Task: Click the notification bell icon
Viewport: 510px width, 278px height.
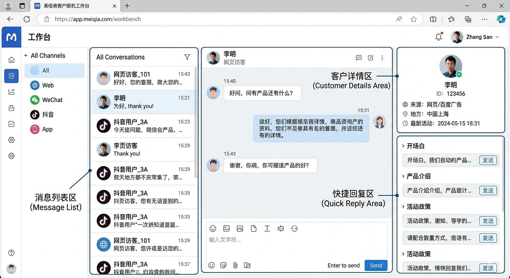Action: point(438,37)
